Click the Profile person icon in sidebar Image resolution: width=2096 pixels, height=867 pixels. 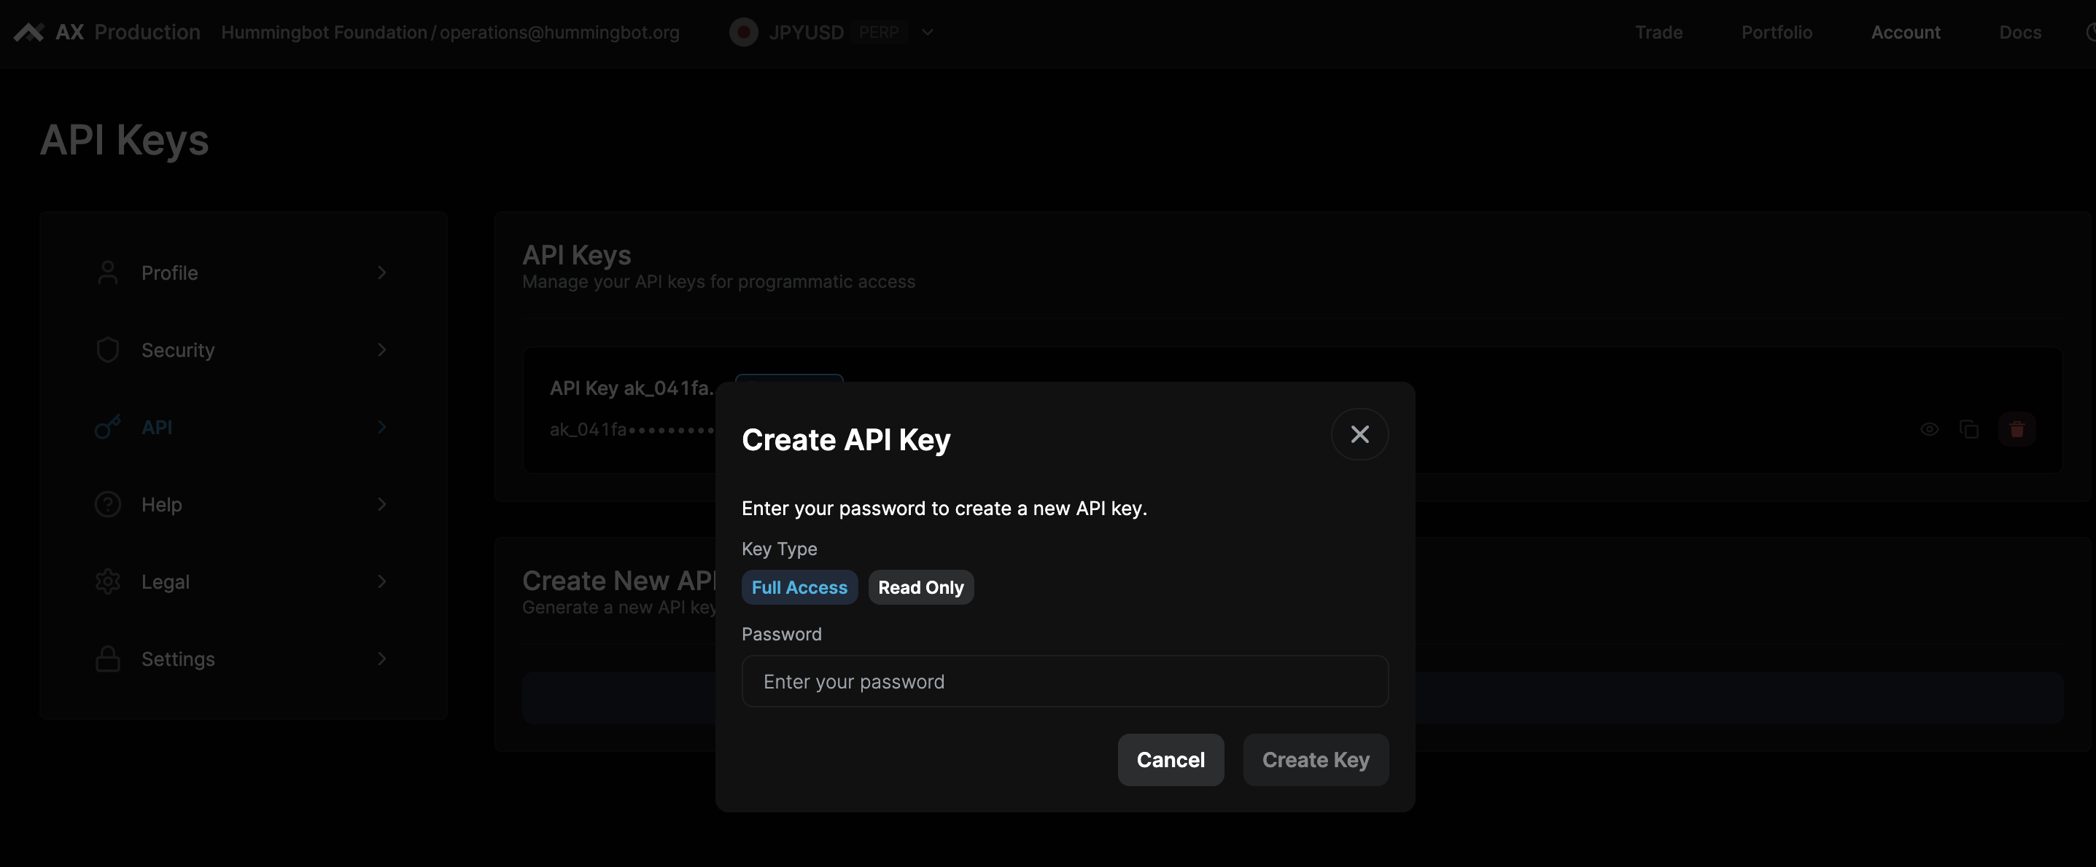coord(107,273)
